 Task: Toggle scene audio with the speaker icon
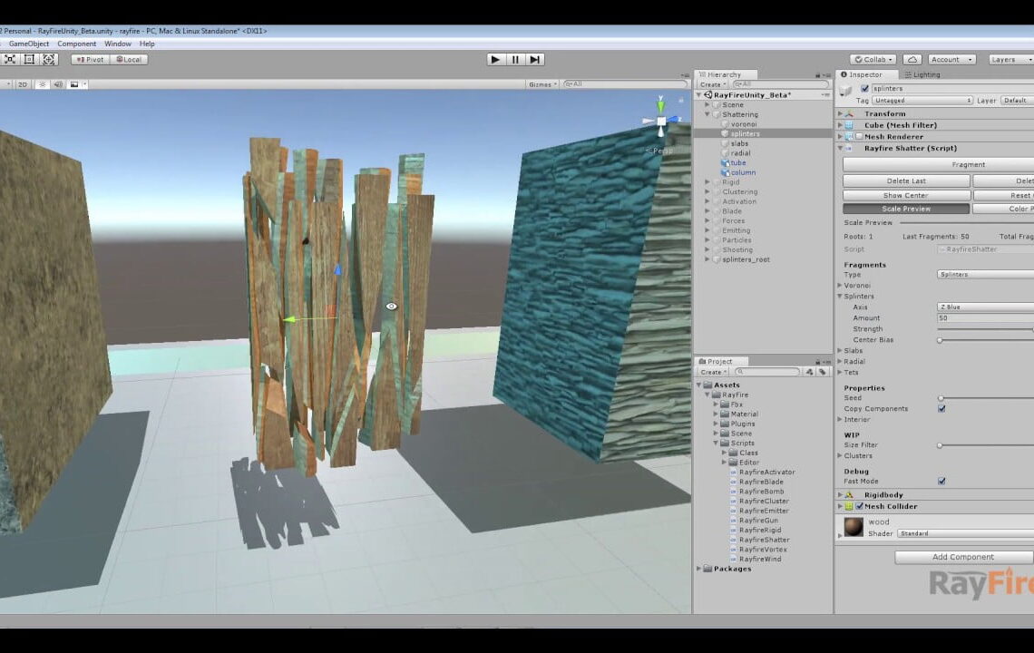57,84
